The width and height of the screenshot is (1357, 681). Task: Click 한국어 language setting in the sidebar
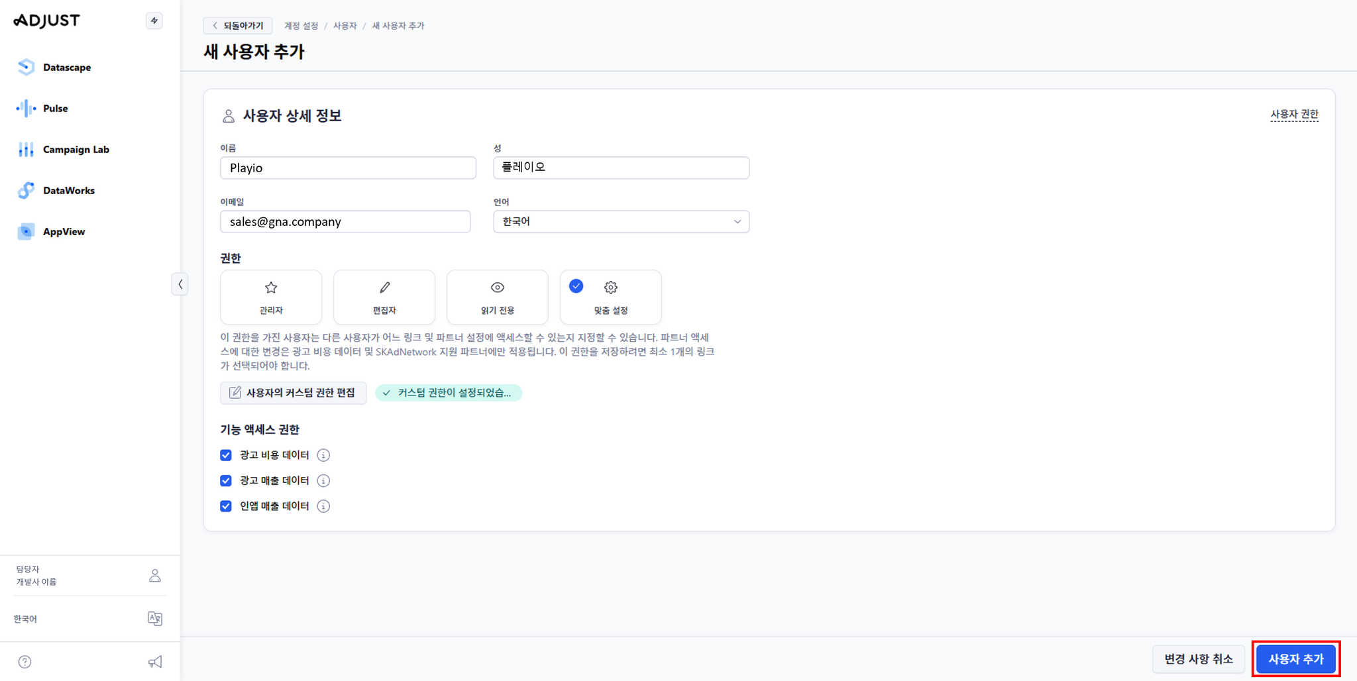point(25,619)
